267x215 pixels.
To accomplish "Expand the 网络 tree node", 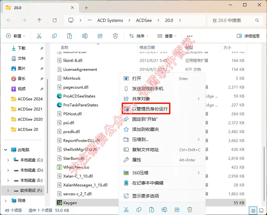I will pyautogui.click(x=6, y=201).
